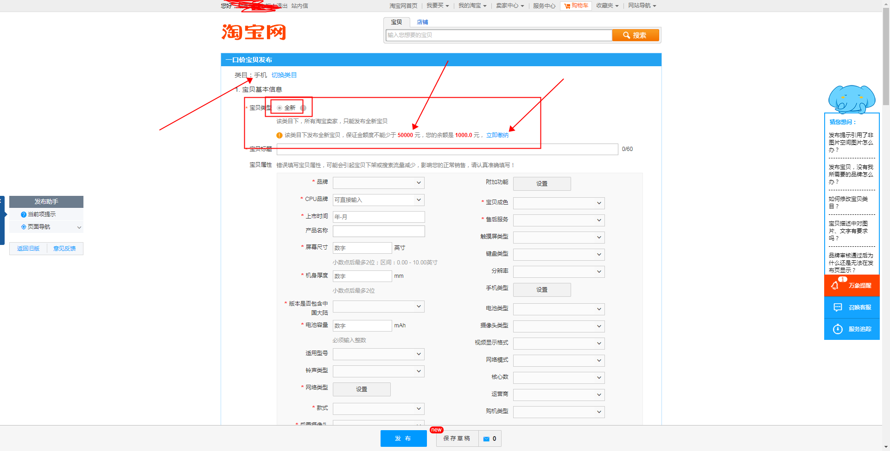
Task: Click 设置 button for 手机类型
Action: coord(542,290)
